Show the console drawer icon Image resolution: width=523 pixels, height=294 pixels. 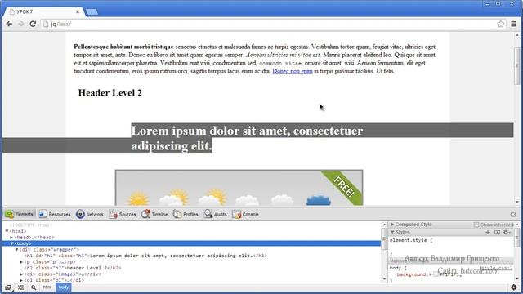click(x=20, y=287)
